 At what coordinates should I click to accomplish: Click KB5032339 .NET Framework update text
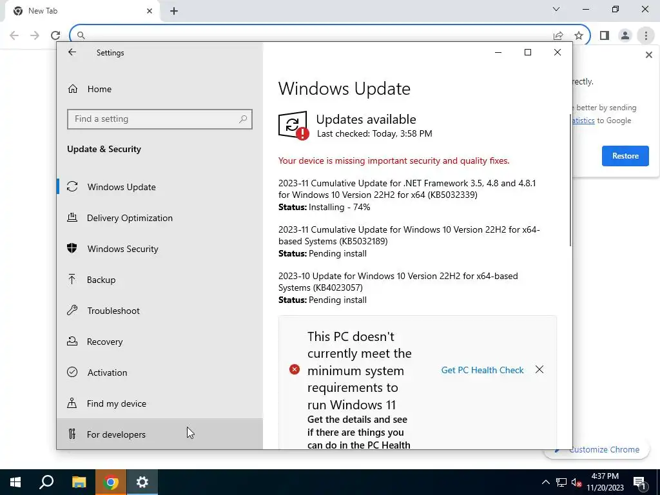(407, 189)
